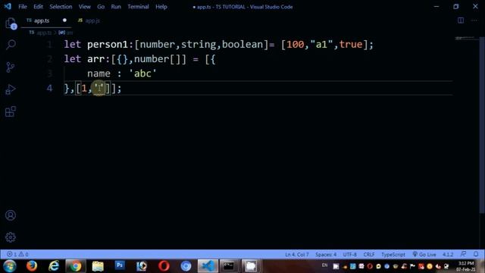485x273 pixels.
Task: Open the Explorer view in the activity bar
Action: click(11, 24)
